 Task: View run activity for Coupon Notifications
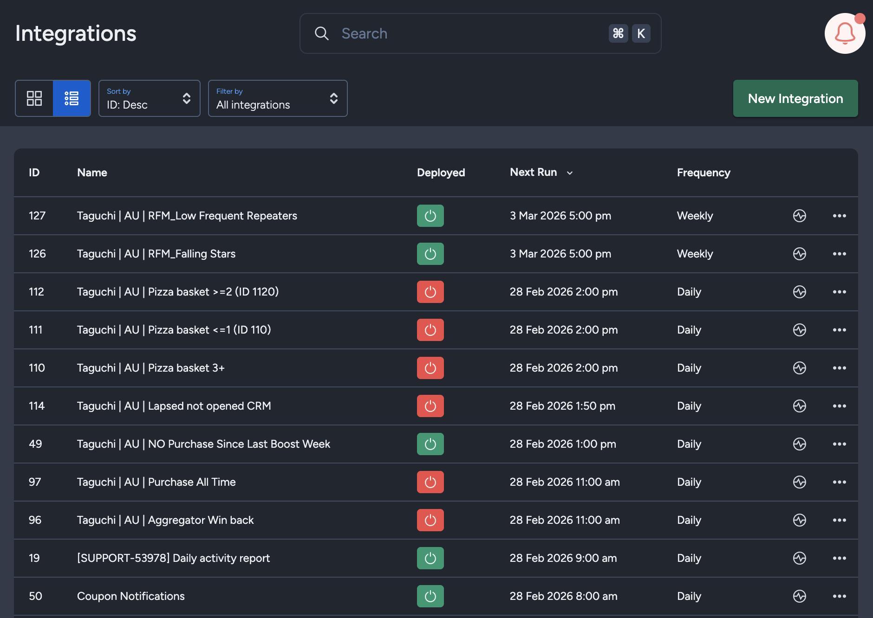click(x=800, y=596)
